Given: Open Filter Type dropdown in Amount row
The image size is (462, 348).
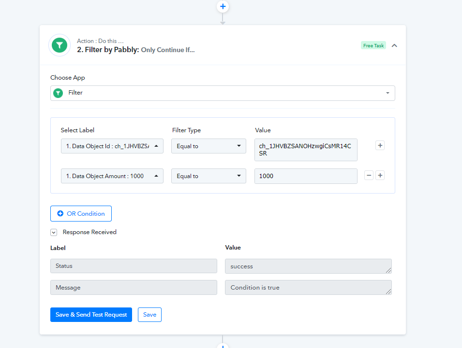Looking at the screenshot, I should coord(209,176).
